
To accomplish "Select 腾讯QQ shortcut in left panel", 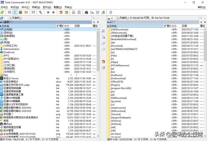I will coord(48,124).
